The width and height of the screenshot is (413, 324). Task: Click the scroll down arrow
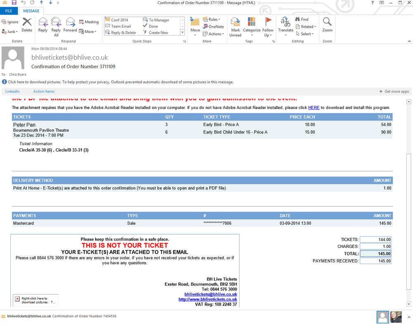409,304
